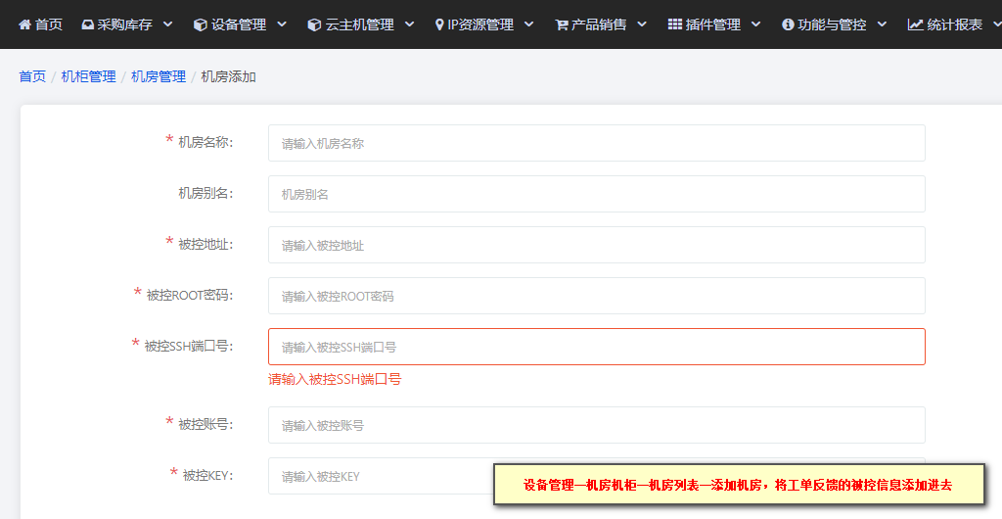1002x519 pixels.
Task: Click the 功能与管控 info icon
Action: 788,24
